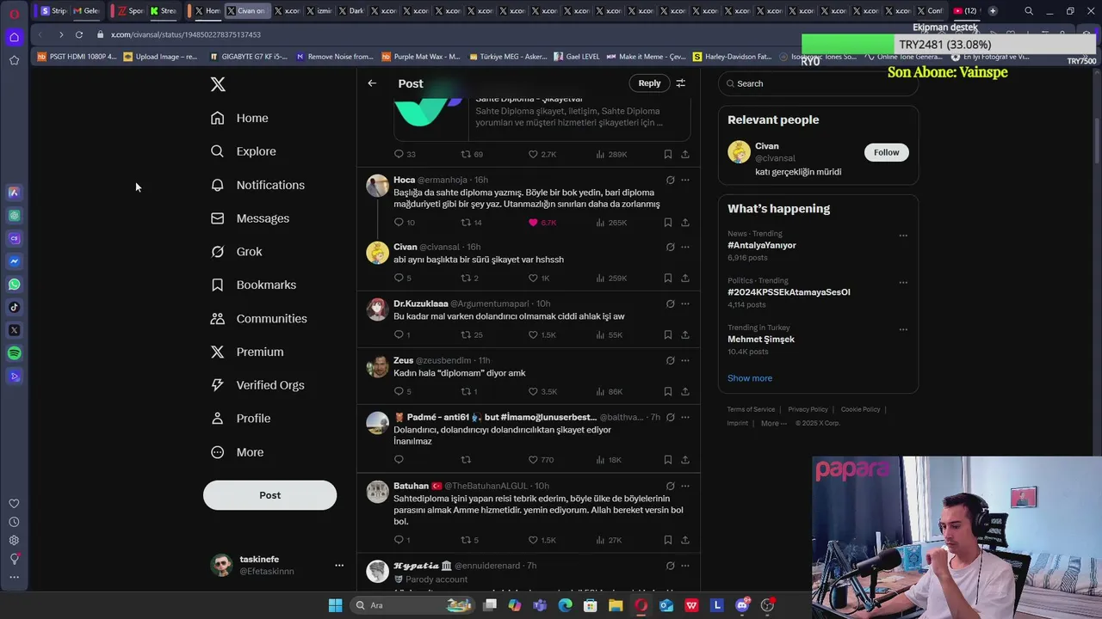Repost Batuhan's reply

point(466,540)
